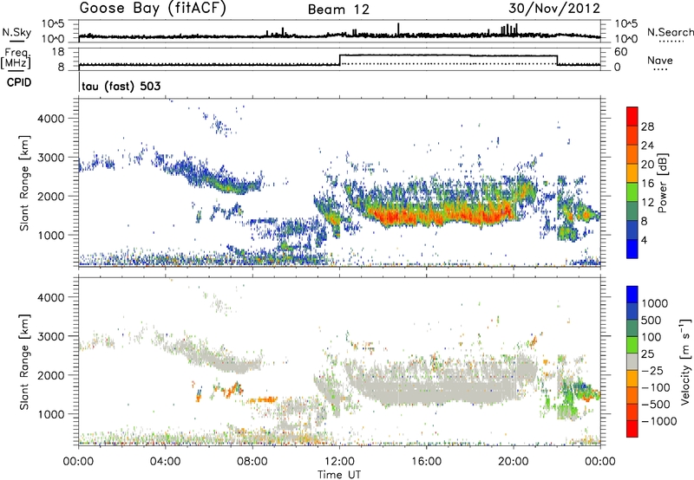
Task: Click the "Nave" legend label
Action: click(x=660, y=60)
